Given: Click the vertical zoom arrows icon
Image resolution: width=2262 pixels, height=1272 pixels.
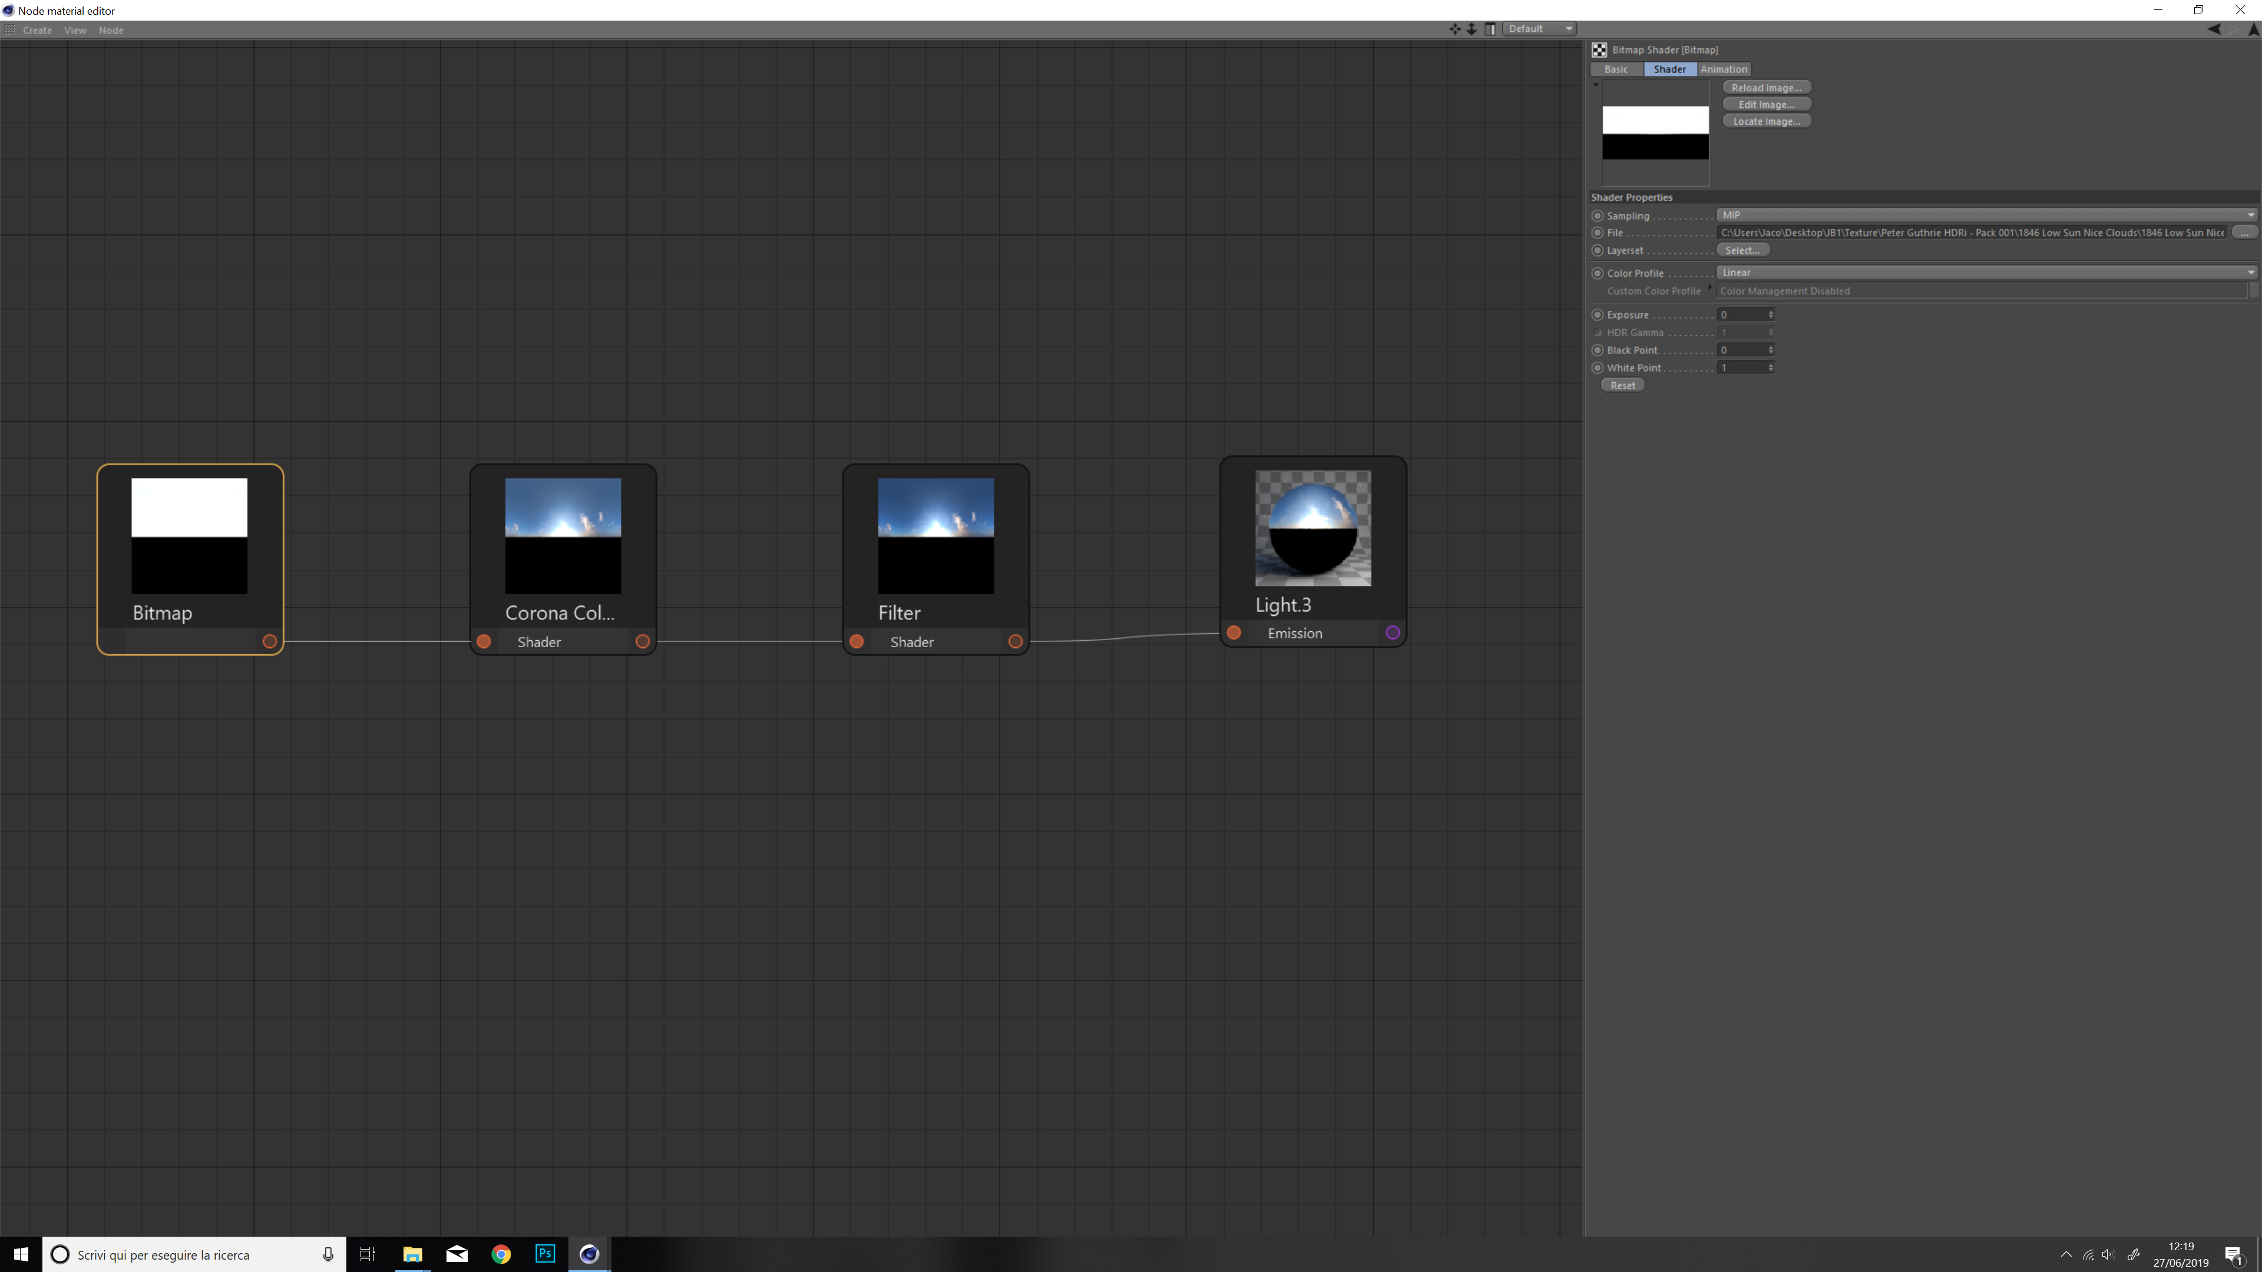Looking at the screenshot, I should click(1471, 29).
